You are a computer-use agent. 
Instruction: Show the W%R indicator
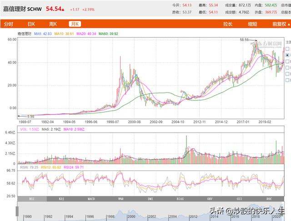(121, 199)
